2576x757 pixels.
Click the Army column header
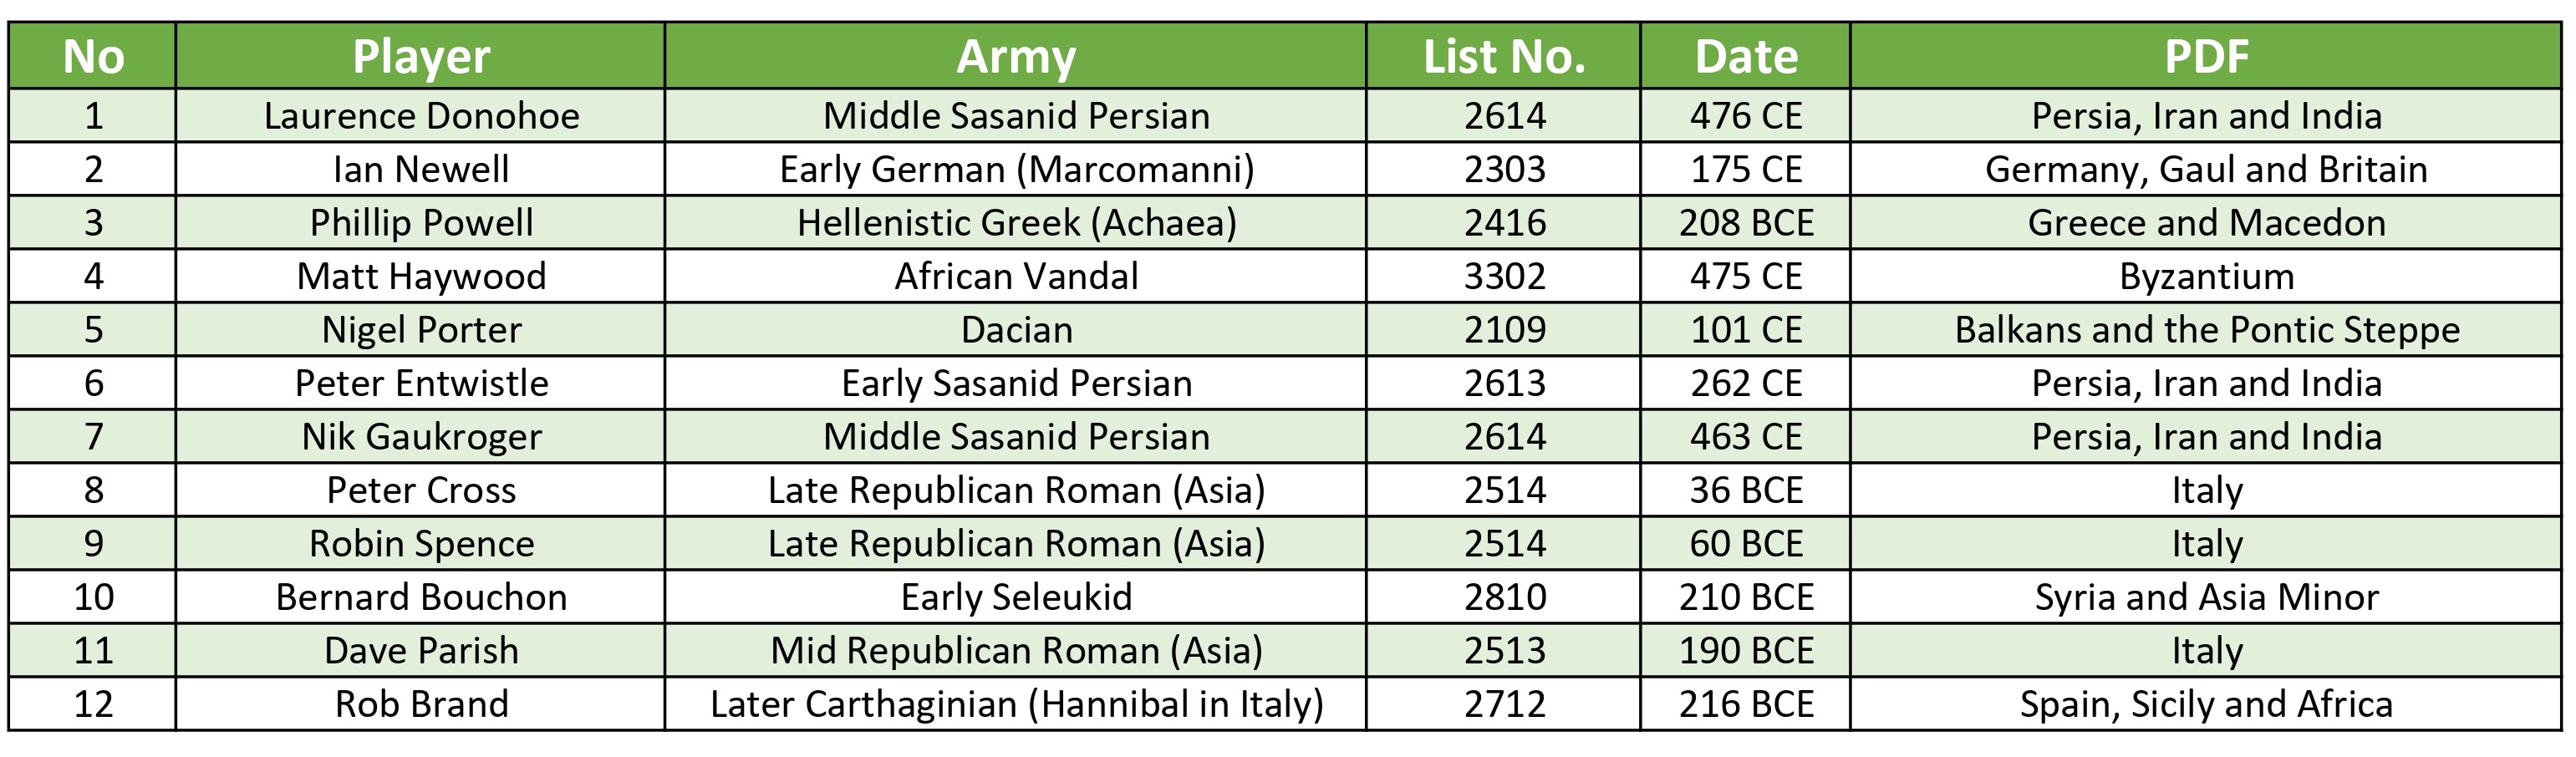click(x=1016, y=57)
